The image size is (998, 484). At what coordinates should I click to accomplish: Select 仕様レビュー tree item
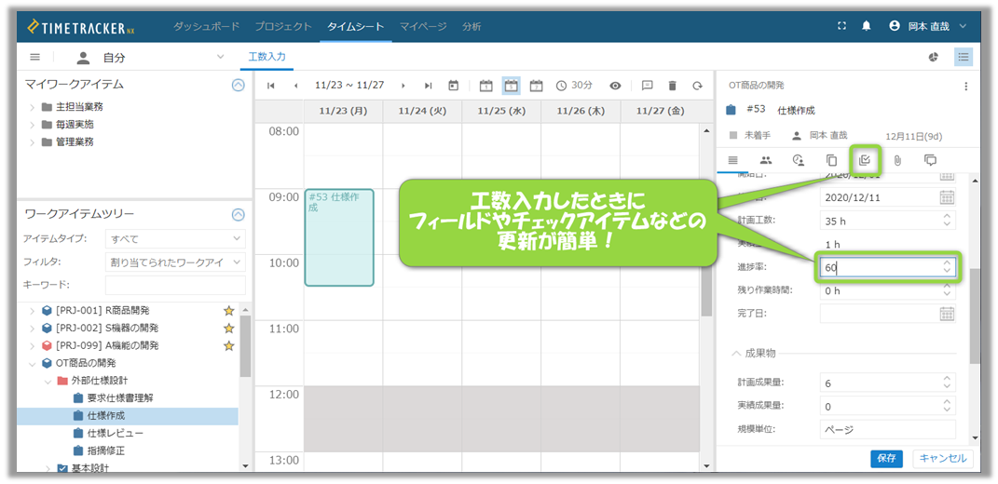tap(115, 433)
